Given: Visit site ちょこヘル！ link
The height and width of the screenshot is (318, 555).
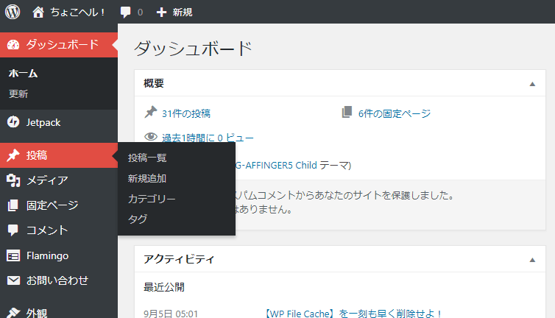Looking at the screenshot, I should coord(77,13).
